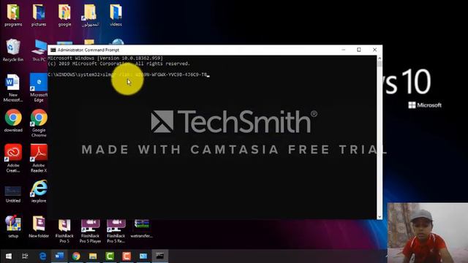Open Adobe Creative Cloud desktop shortcut
The width and height of the screenshot is (468, 263).
click(x=13, y=158)
